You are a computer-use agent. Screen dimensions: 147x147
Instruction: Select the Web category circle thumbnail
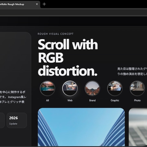pos(70,88)
